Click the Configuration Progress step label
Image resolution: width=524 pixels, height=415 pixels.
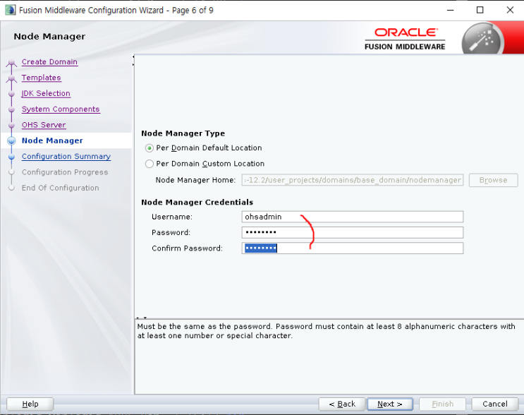[x=65, y=172]
